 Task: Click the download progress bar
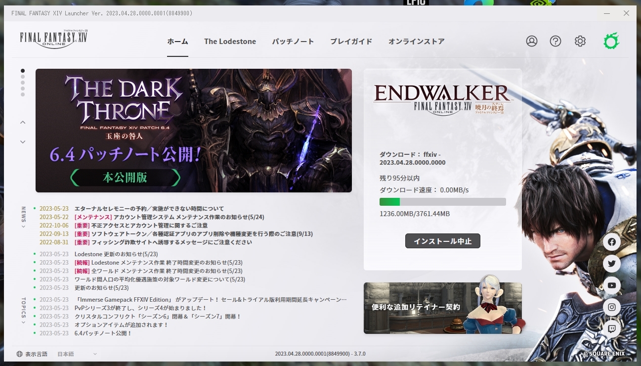[x=443, y=202]
